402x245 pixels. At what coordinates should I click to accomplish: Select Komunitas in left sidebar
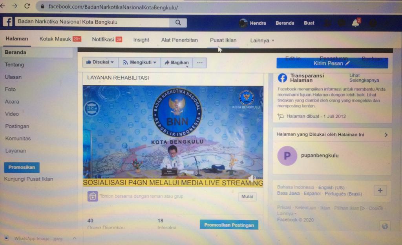click(x=18, y=138)
